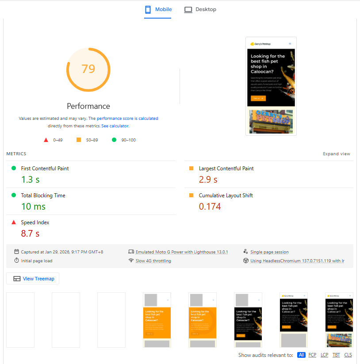Click the last filmstrip thumbnail
Image resolution: width=360 pixels, height=364 pixels.
[x=339, y=320]
